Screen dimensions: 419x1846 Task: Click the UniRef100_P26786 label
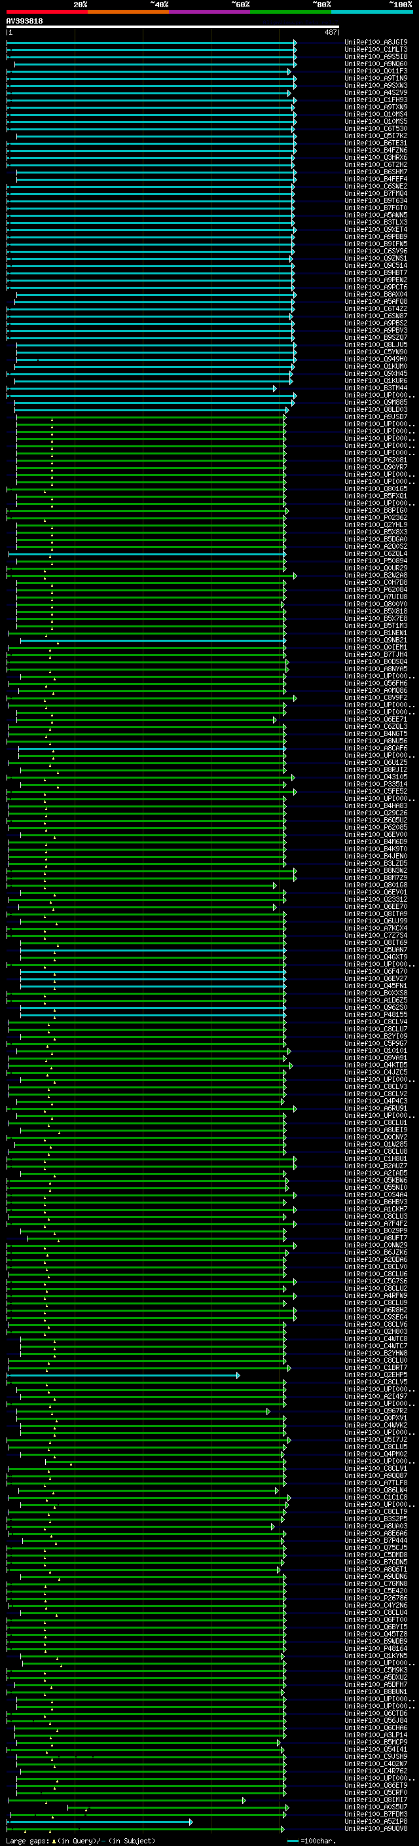(376, 1598)
